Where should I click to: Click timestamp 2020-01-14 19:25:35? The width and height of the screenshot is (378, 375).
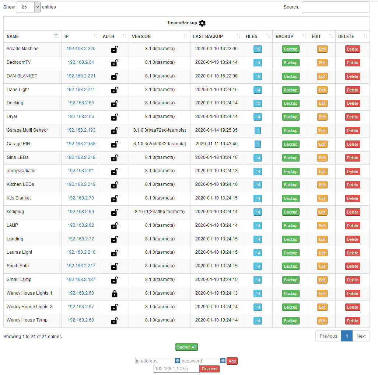coord(216,130)
